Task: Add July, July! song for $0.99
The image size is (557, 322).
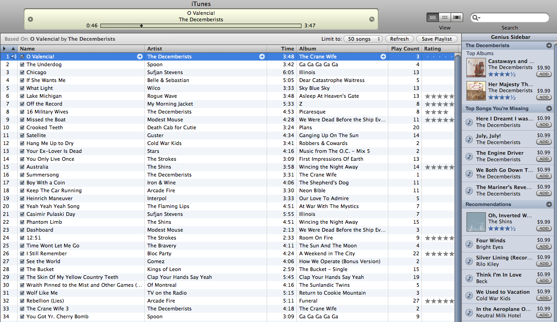Action: click(544, 142)
